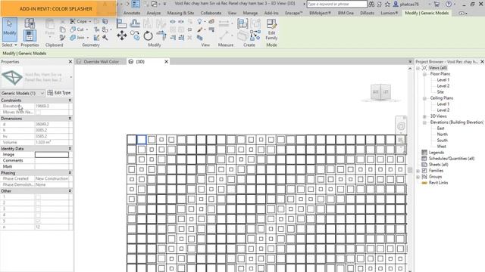Click the Elevation value field in Constraints
Viewport: 485px width, 272px height.
coord(52,106)
